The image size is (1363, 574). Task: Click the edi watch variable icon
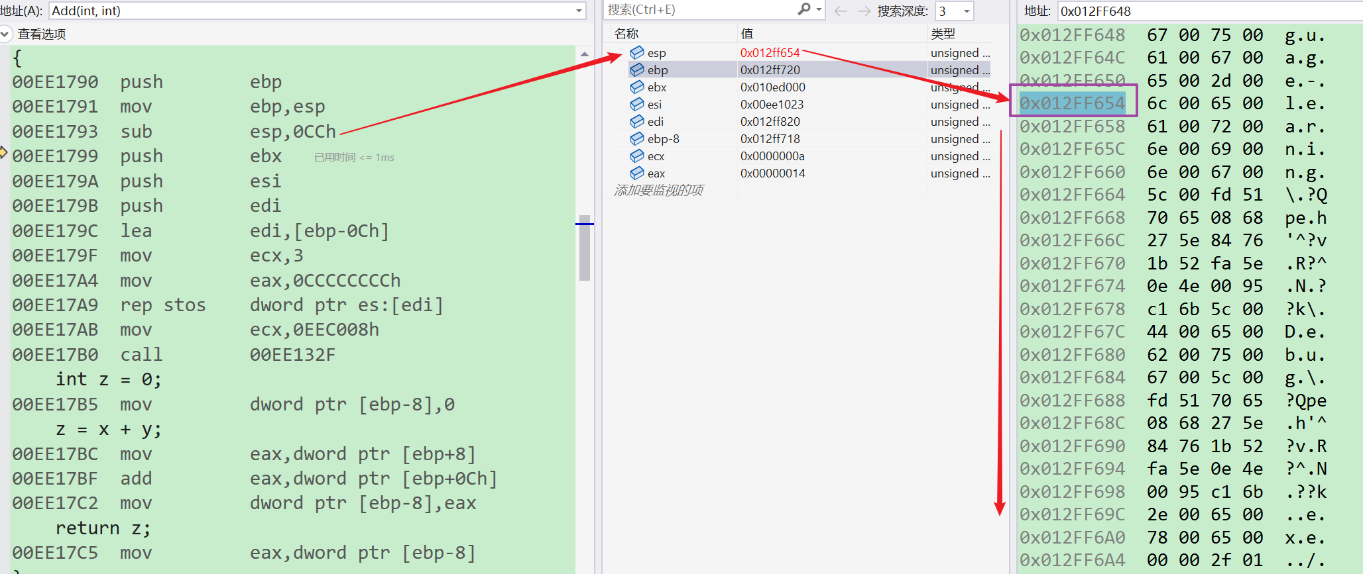coord(637,121)
